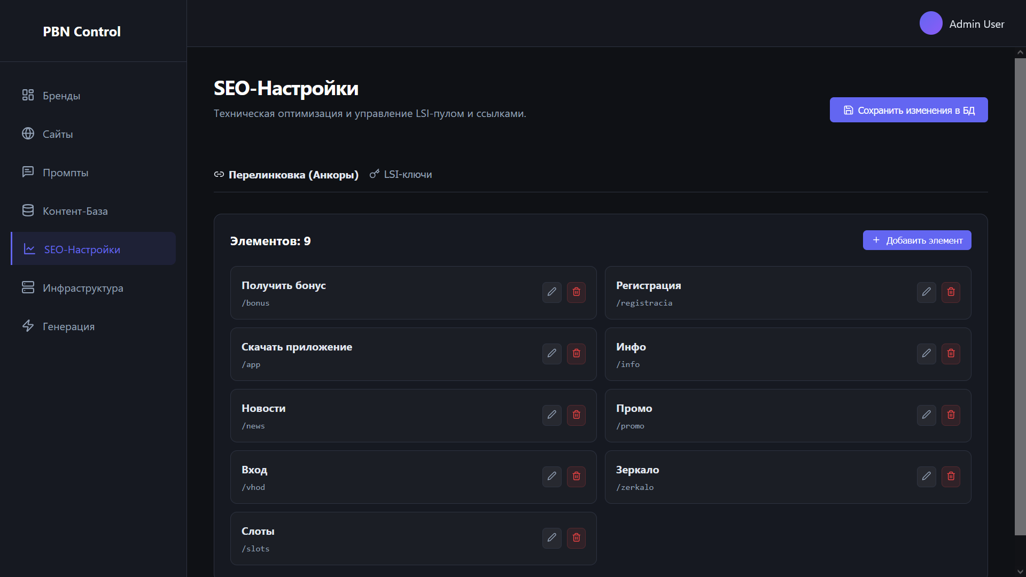
Task: Open Генерация sidebar item
Action: (x=68, y=326)
